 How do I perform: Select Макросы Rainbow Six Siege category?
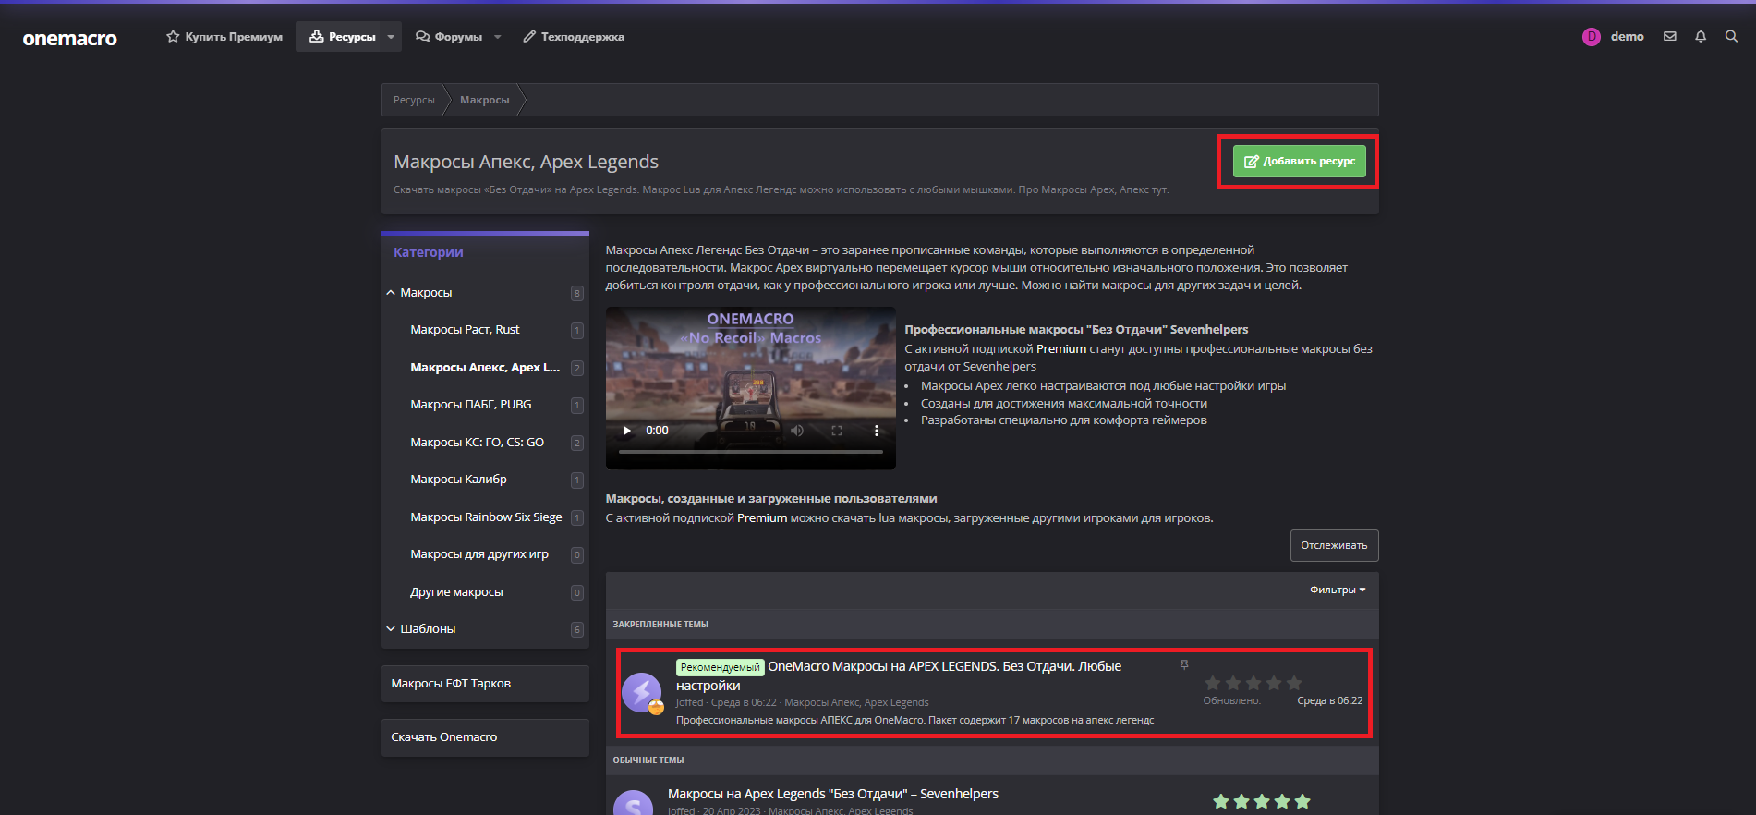(486, 517)
